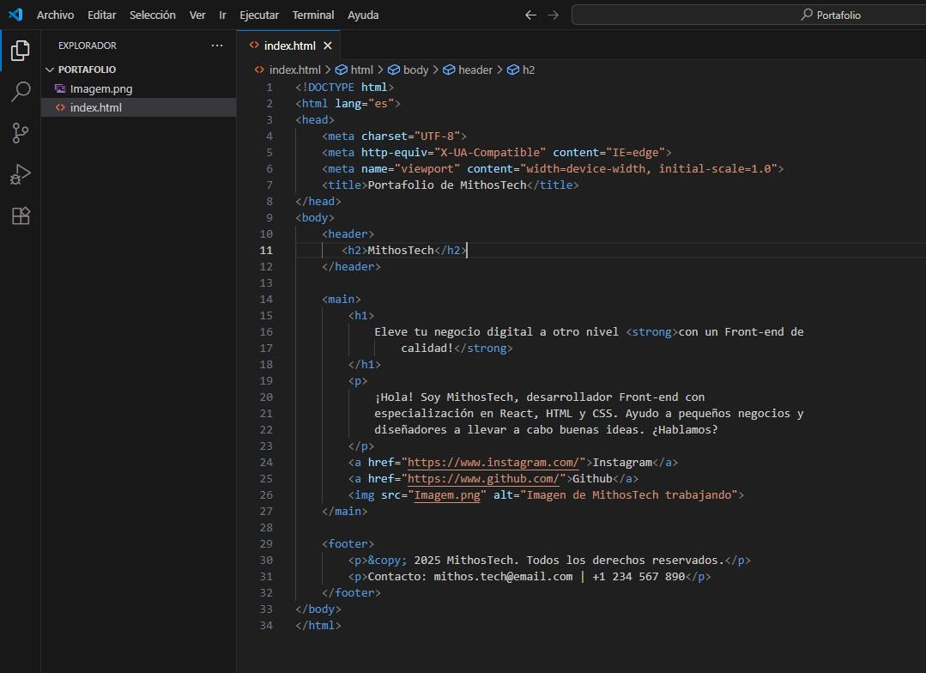926x673 pixels.
Task: Click line number 26 in gutter
Action: pos(266,494)
